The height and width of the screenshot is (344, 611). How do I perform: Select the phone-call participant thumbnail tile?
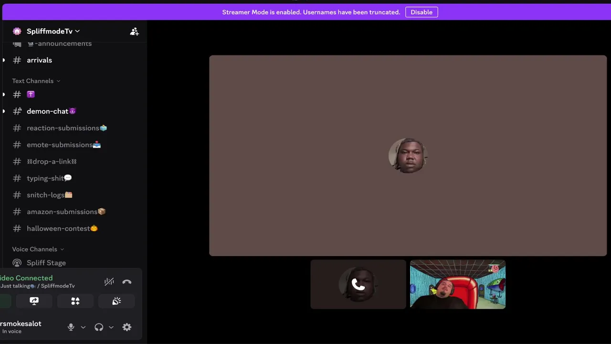tap(358, 284)
